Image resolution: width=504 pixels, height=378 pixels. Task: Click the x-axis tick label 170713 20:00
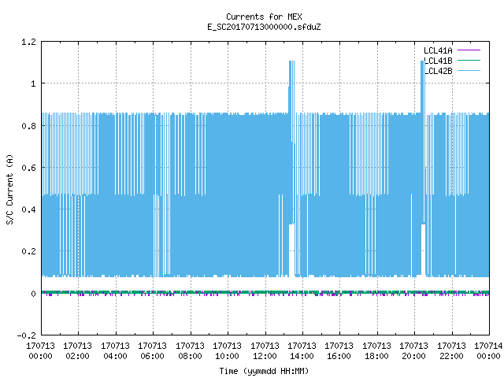(413, 351)
